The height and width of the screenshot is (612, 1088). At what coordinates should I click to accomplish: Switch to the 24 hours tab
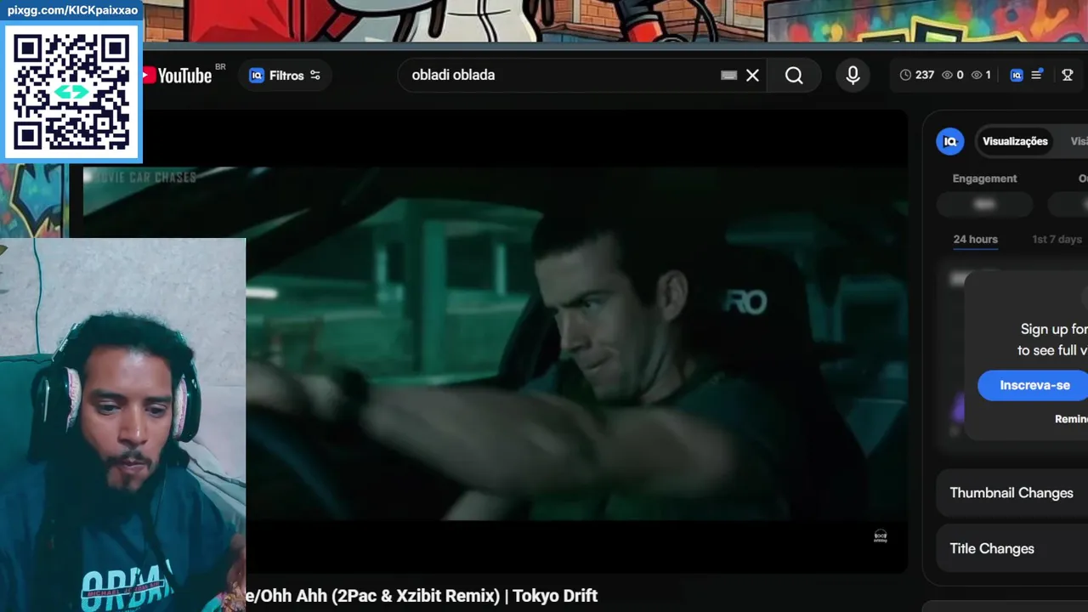975,240
